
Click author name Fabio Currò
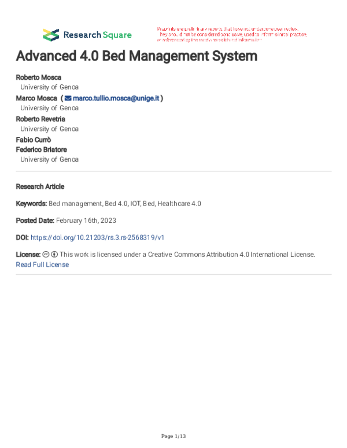34,140
